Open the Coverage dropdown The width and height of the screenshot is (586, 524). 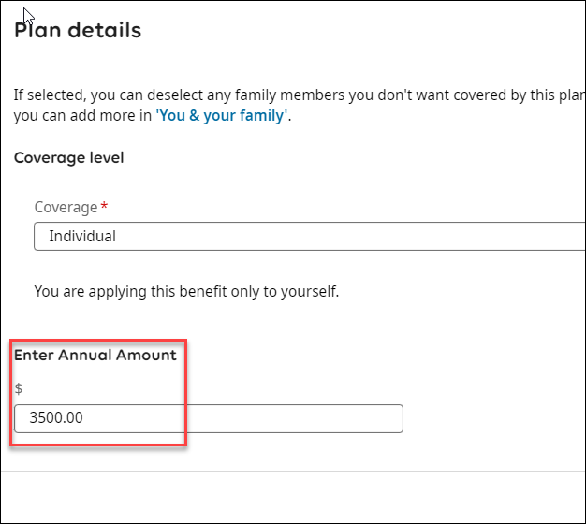coord(309,237)
